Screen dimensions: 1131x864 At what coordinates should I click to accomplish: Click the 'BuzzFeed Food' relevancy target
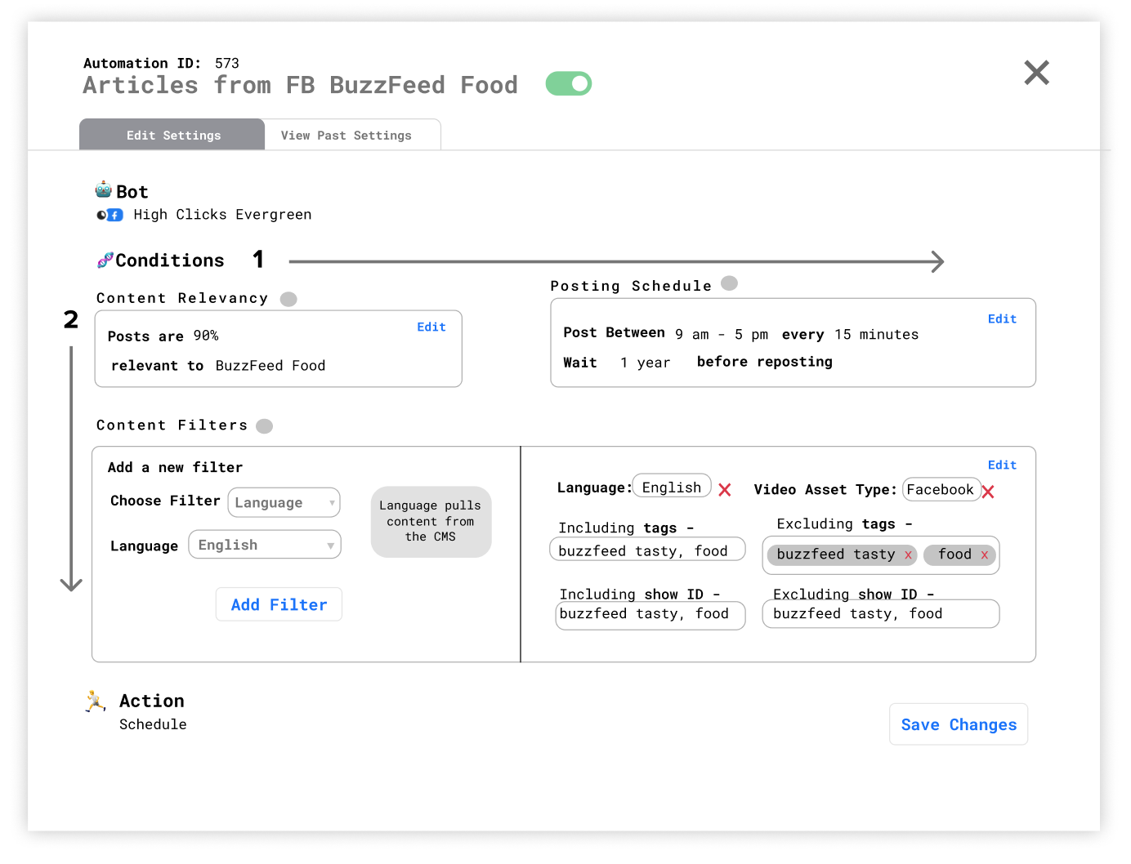270,366
